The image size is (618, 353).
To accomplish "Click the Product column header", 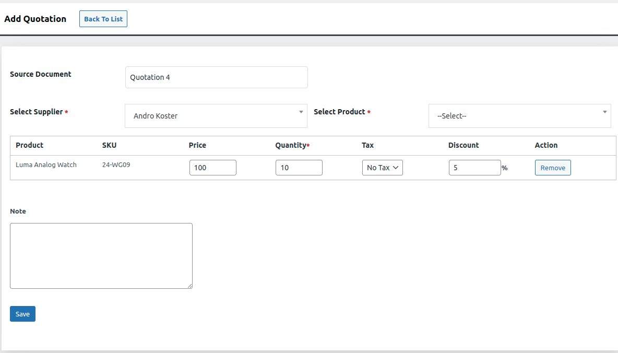I will click(x=30, y=145).
